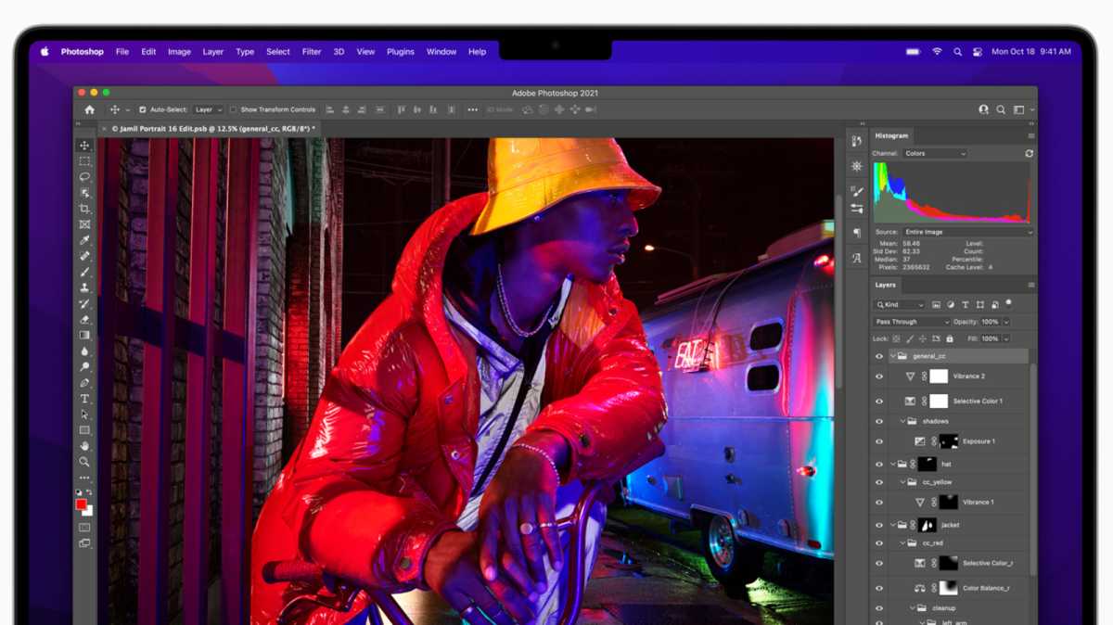The image size is (1113, 625).
Task: Open the Pass Through blend mode dropdown
Action: click(x=912, y=322)
